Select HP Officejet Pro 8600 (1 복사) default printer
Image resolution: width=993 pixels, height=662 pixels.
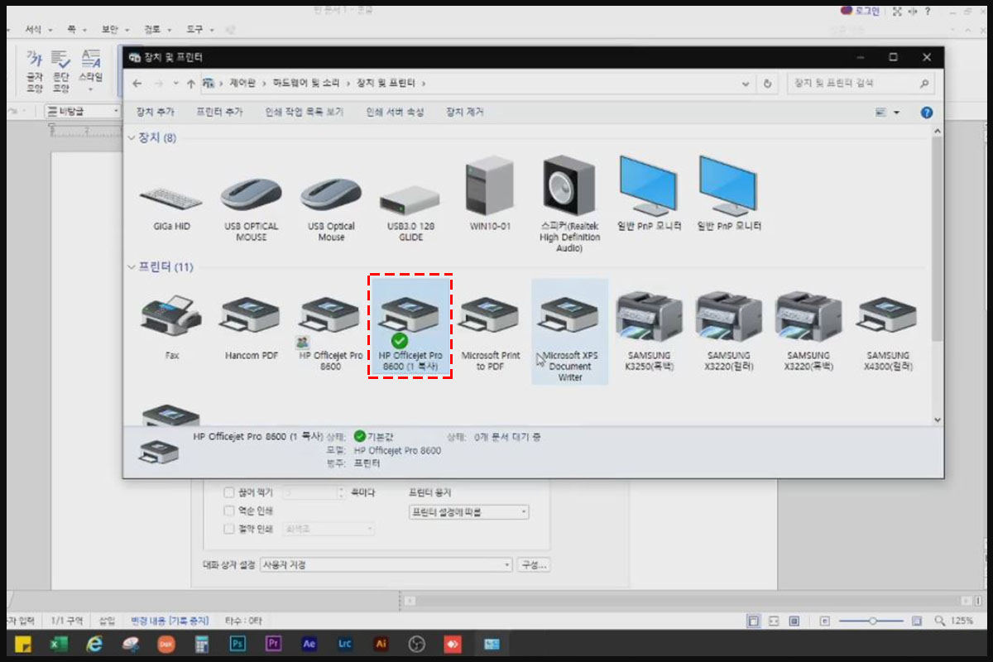point(410,328)
